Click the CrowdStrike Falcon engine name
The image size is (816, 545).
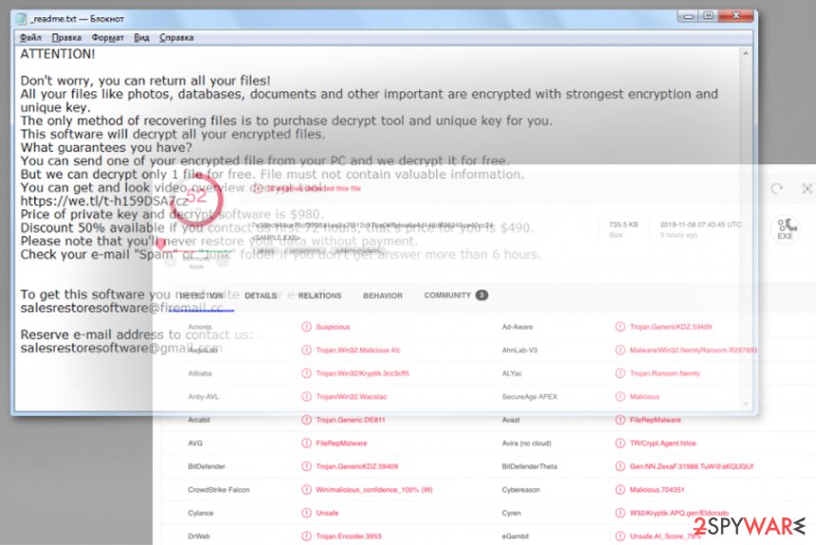click(218, 489)
